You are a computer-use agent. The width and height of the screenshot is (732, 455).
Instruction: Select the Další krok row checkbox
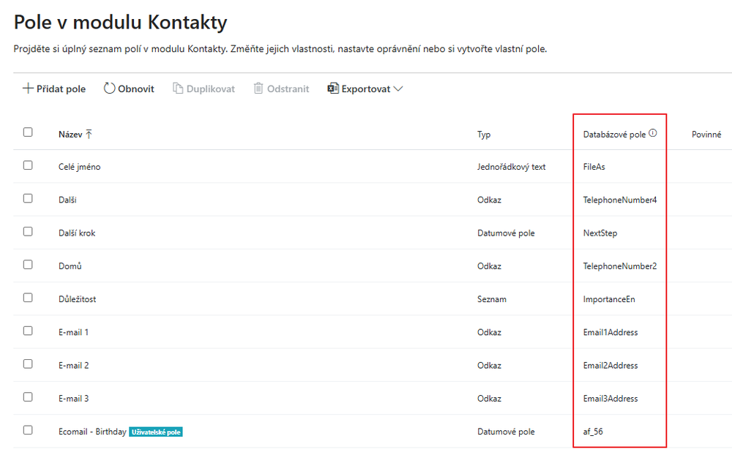click(28, 231)
